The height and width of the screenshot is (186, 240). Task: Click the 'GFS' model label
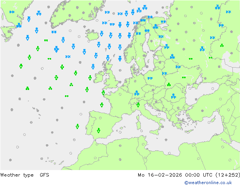44,175
